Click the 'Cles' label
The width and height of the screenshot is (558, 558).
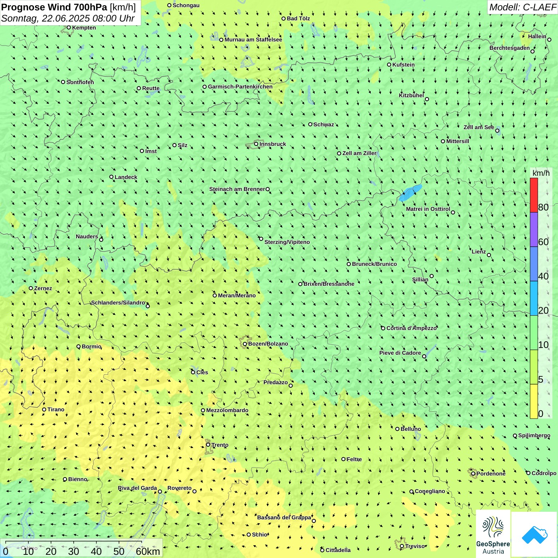coord(202,372)
